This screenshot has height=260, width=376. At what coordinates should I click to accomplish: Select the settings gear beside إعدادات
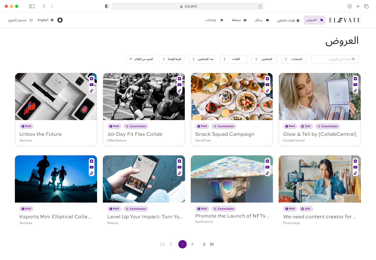222,20
